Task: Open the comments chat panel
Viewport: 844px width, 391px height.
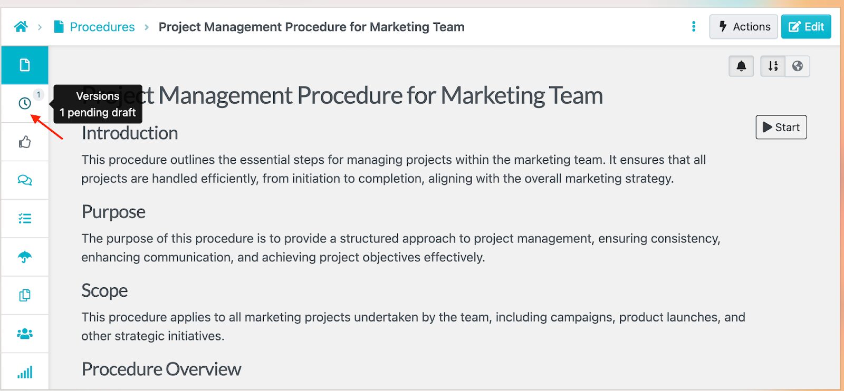Action: (x=25, y=180)
